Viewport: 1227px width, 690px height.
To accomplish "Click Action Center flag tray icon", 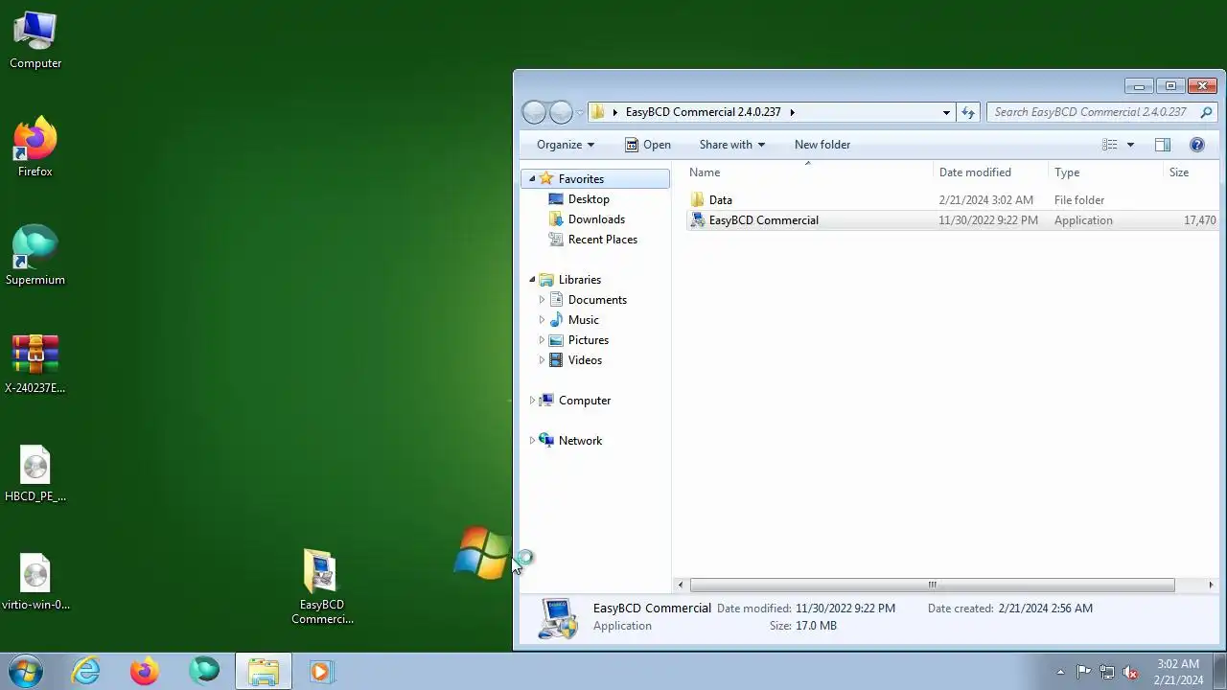I will point(1083,672).
